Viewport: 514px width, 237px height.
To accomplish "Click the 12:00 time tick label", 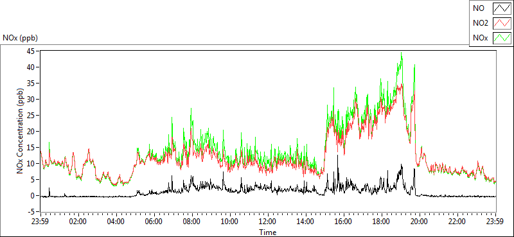I will click(268, 222).
